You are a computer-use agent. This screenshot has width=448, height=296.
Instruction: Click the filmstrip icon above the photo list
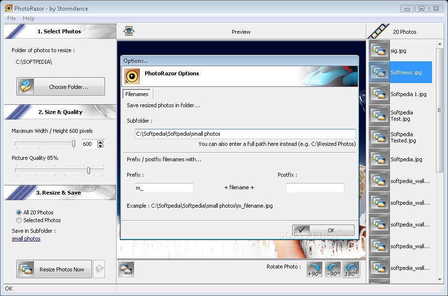[378, 31]
